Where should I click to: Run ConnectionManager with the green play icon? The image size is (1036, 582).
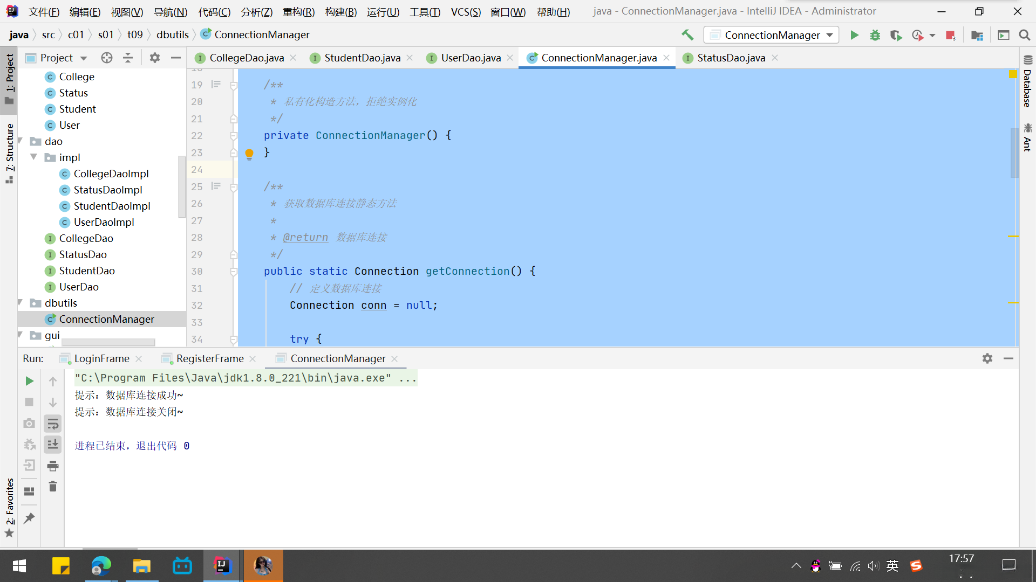coord(854,35)
